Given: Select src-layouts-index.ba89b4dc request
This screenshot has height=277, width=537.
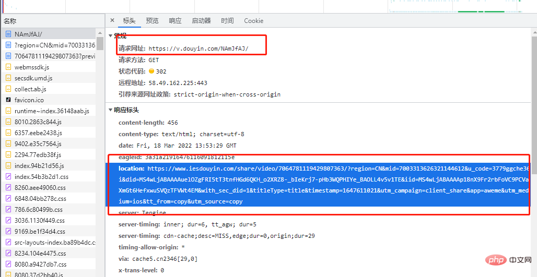Looking at the screenshot, I should coord(48,242).
